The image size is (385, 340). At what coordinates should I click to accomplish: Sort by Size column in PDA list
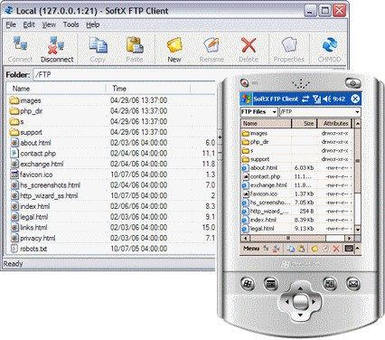click(305, 123)
